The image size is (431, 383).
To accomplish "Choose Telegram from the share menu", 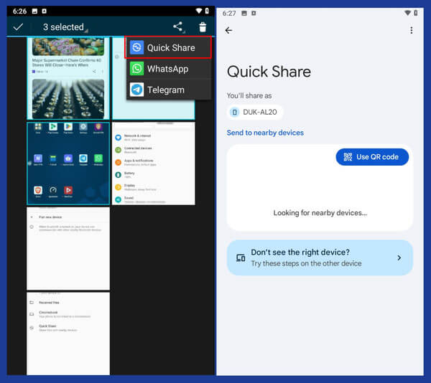I will (166, 90).
